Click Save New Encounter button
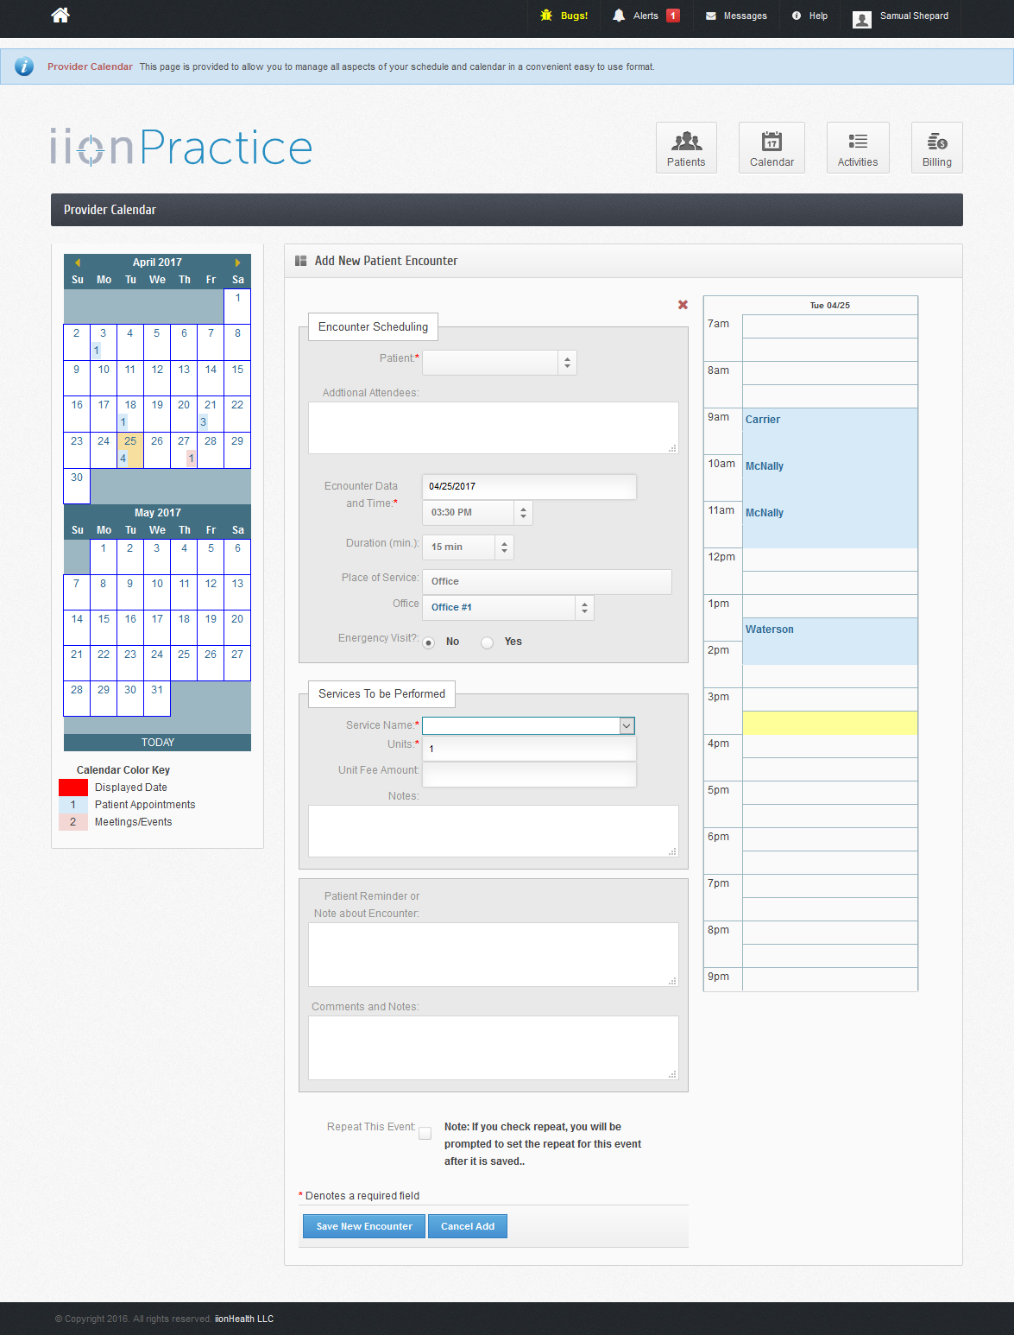Screen dimensions: 1014x1335 pos(364,1226)
